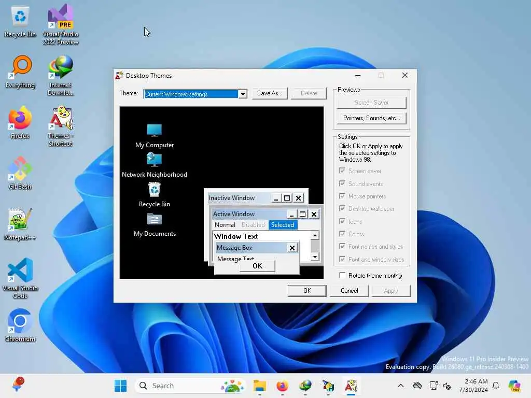Confirm with the dialog OK button
The height and width of the screenshot is (398, 531).
307,291
